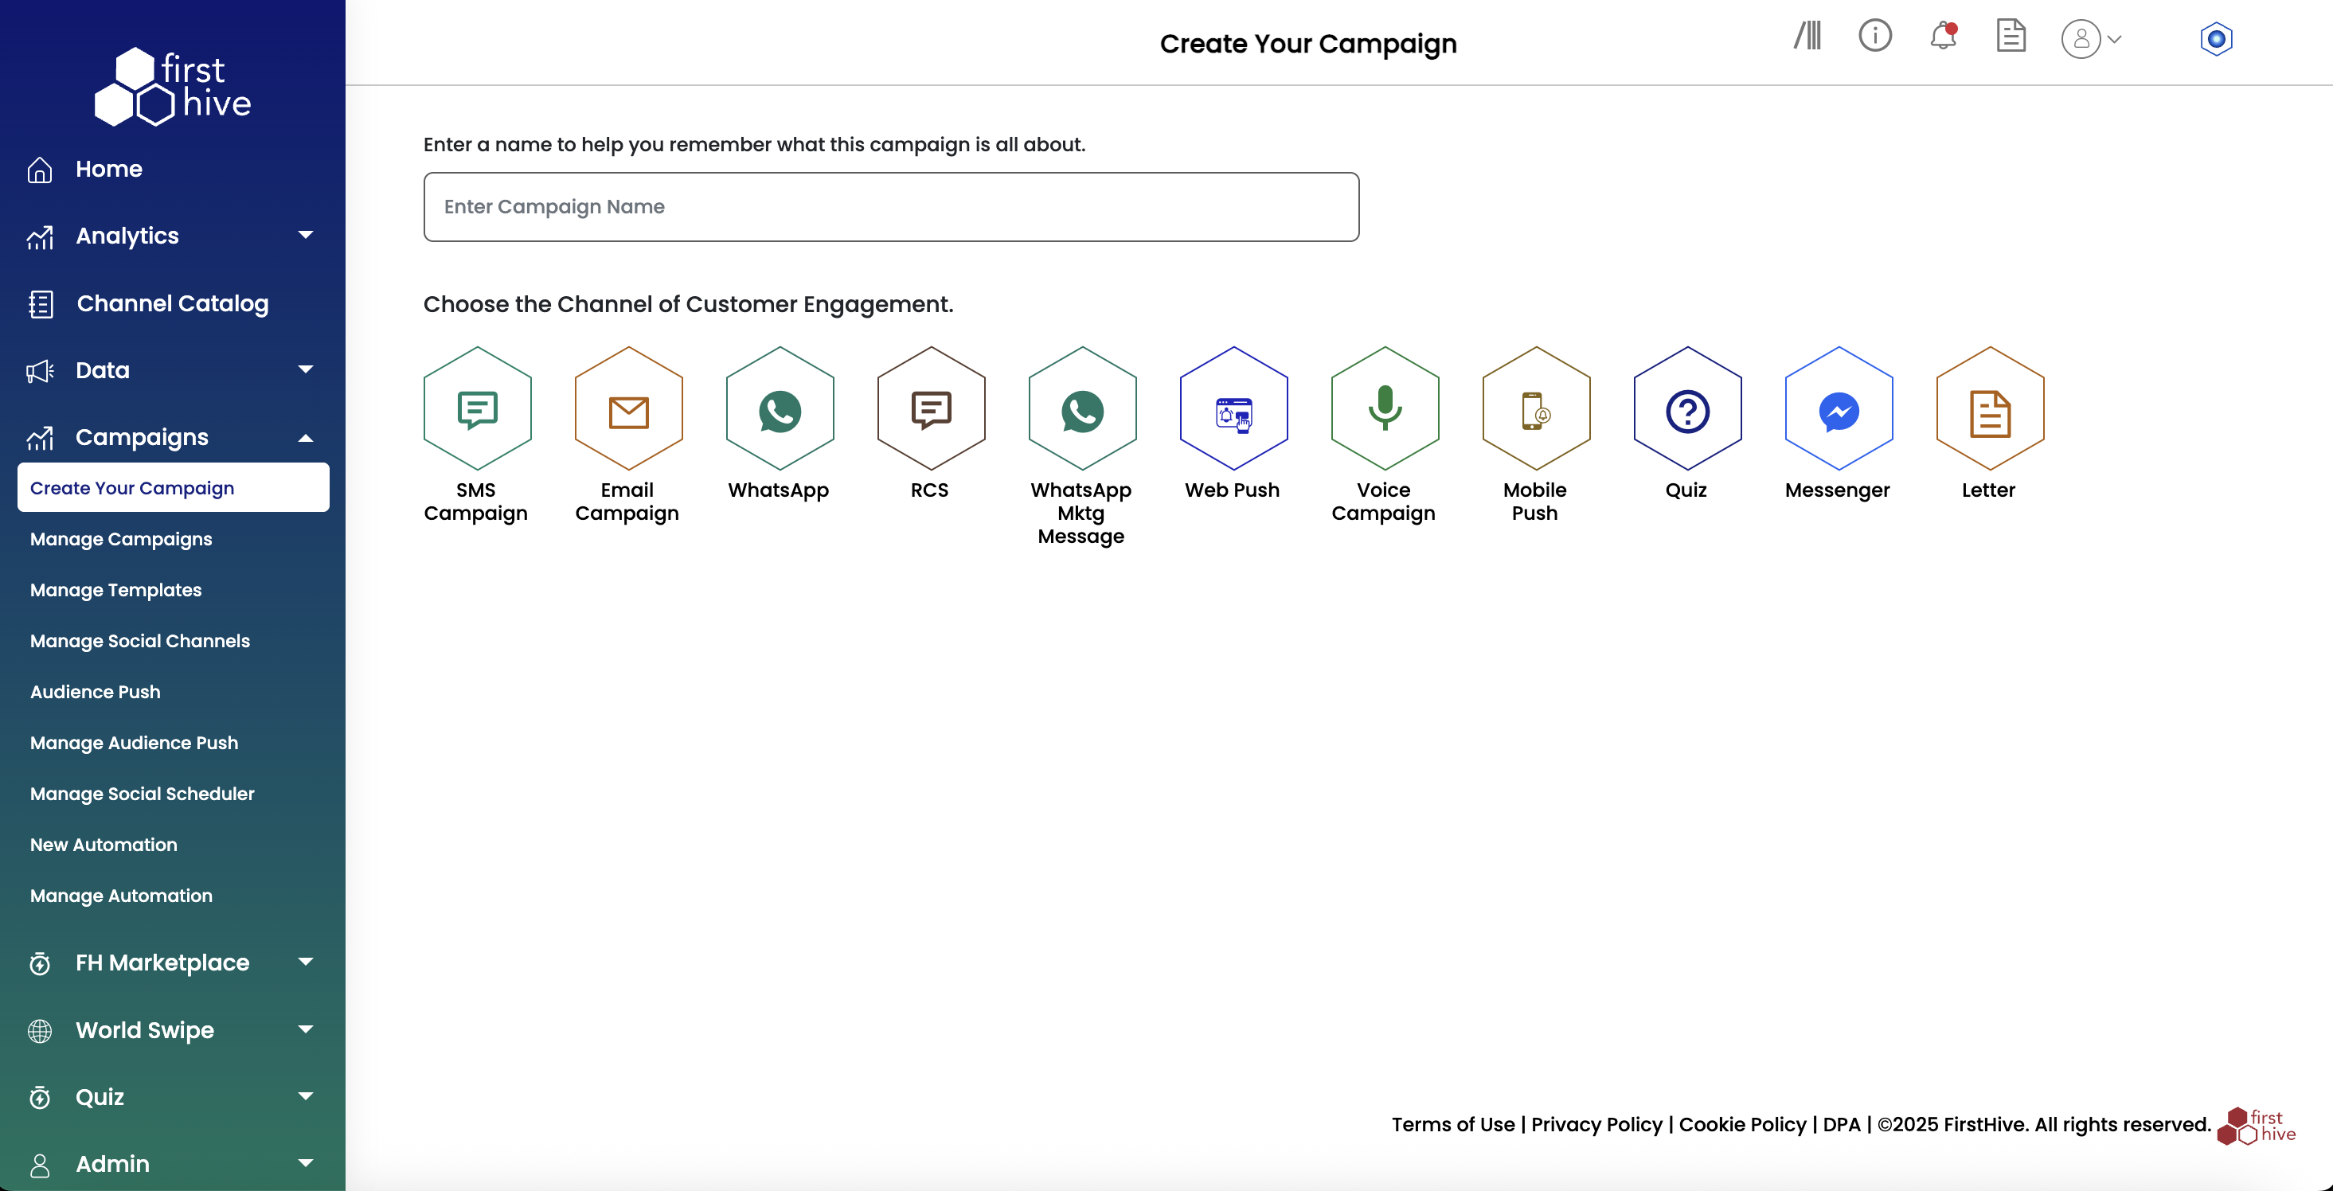The width and height of the screenshot is (2333, 1191).
Task: Pick the WhatsApp channel hexagon
Action: pyautogui.click(x=780, y=409)
